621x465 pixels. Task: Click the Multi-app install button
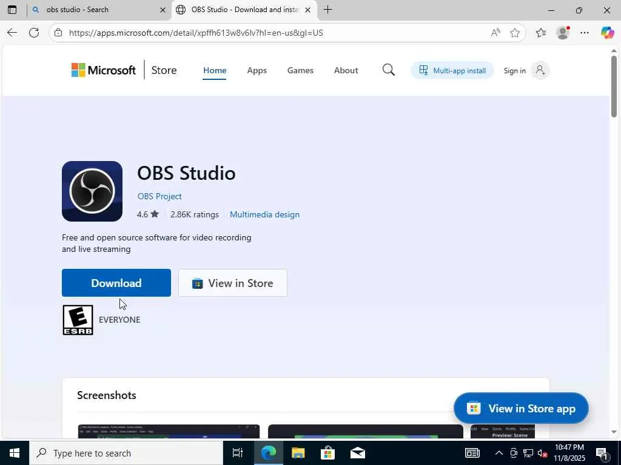(452, 70)
